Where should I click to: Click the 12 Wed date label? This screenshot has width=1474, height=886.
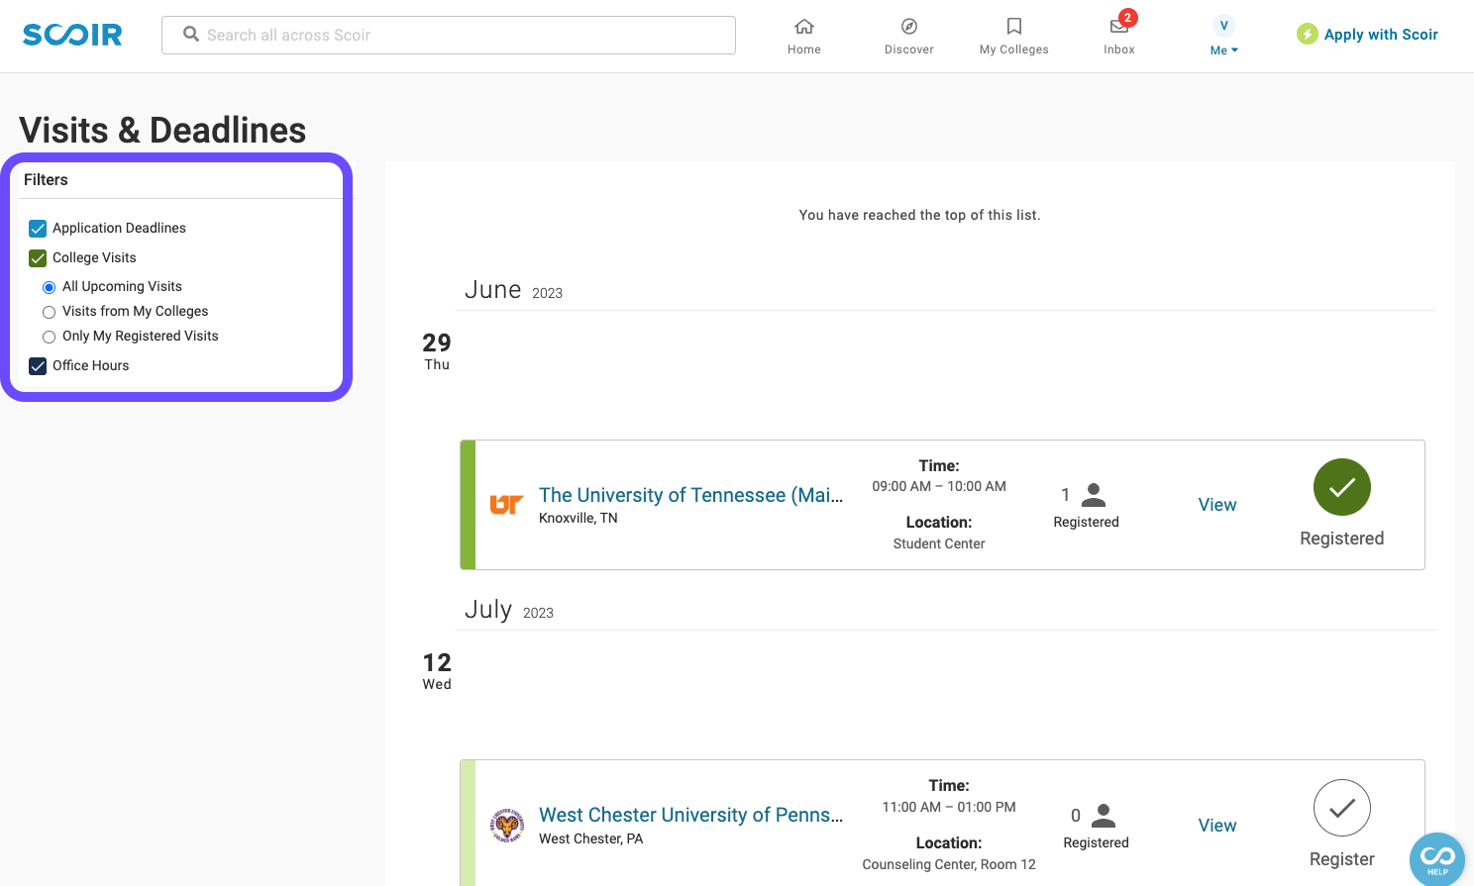[x=437, y=670]
